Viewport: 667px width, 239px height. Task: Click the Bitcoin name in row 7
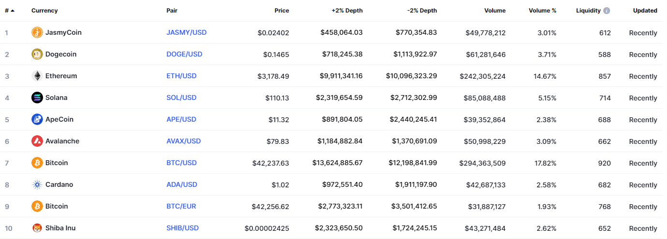tap(57, 163)
